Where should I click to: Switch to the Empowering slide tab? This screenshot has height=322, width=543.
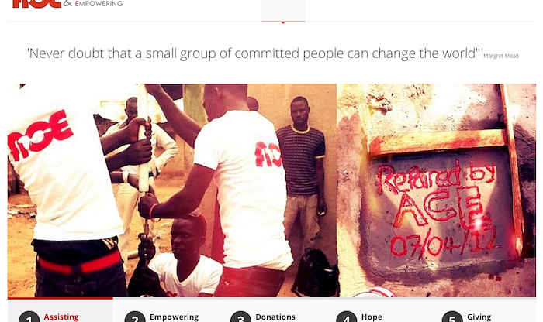(175, 317)
